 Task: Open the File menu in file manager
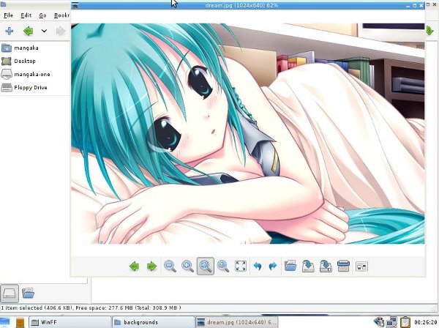coord(8,15)
